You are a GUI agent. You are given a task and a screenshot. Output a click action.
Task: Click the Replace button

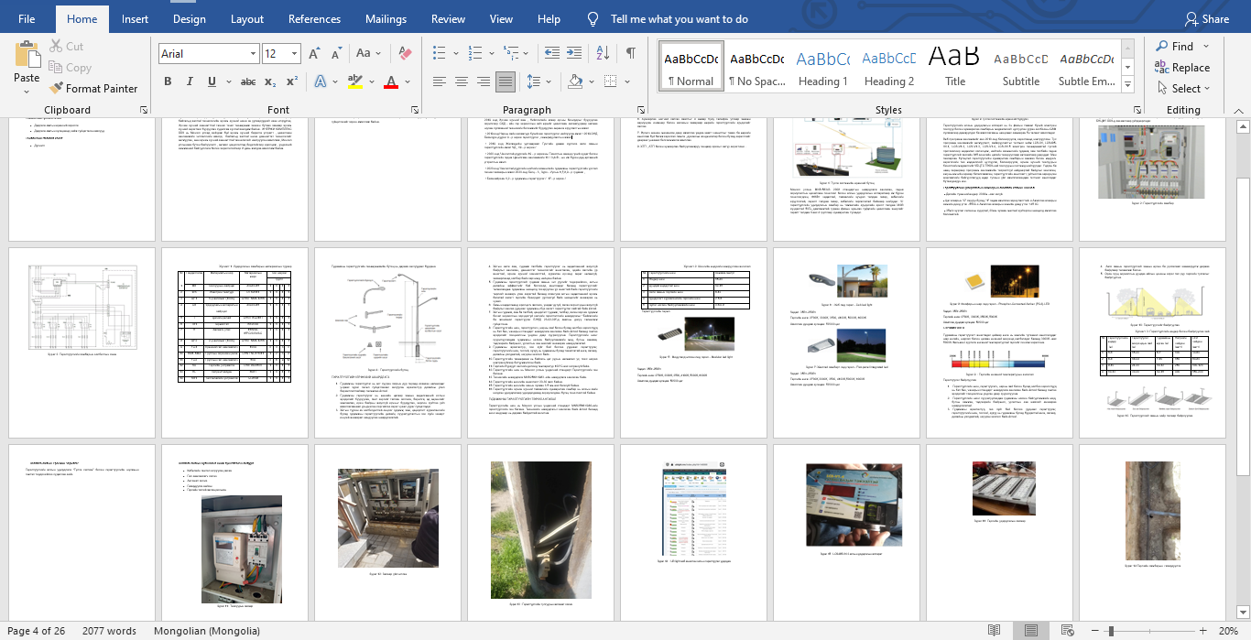tap(1182, 68)
